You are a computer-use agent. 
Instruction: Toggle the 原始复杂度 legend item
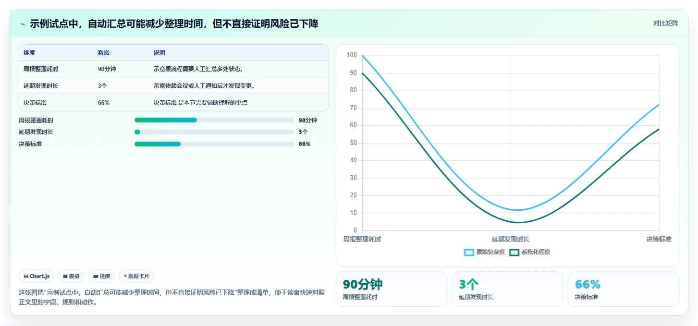tap(485, 252)
